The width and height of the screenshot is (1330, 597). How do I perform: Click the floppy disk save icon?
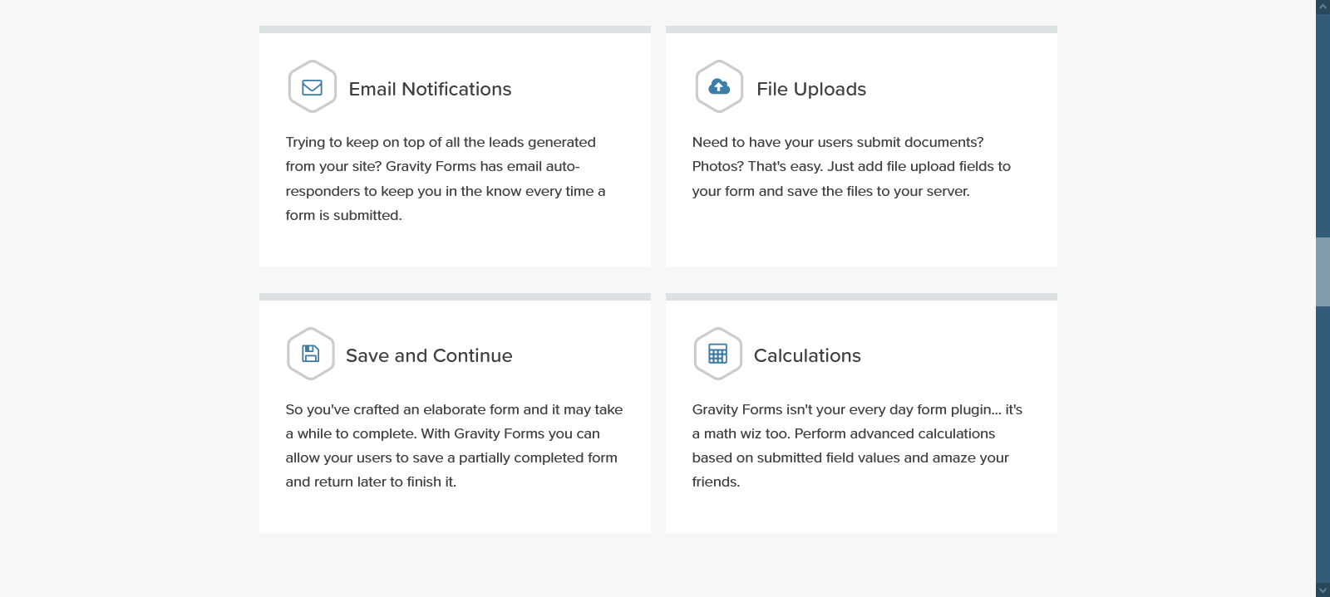310,354
